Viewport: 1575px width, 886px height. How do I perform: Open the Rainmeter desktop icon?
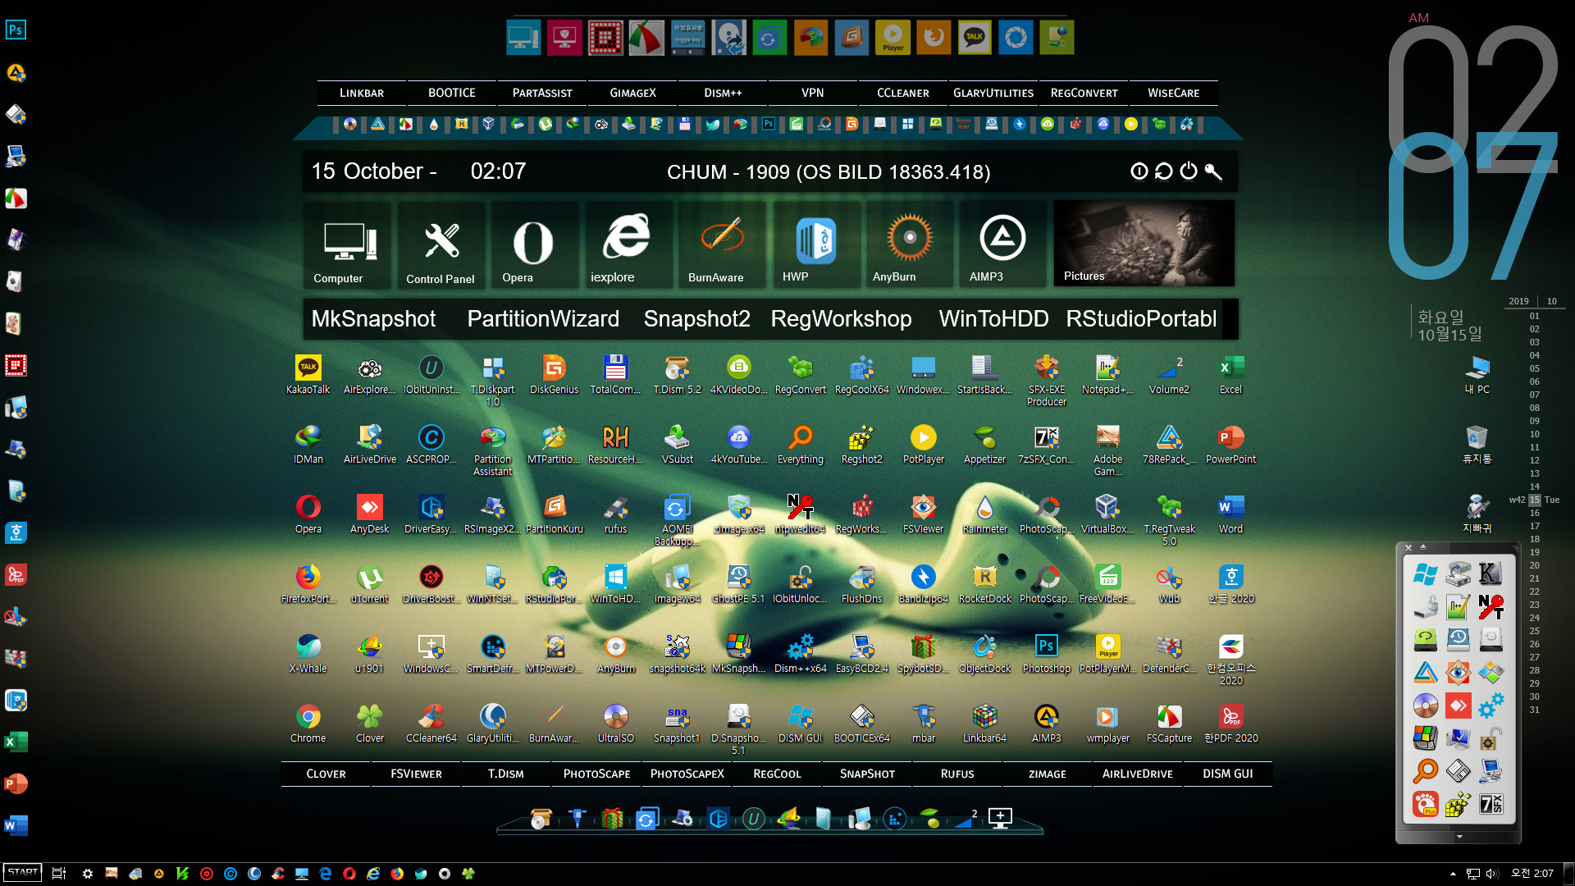tap(984, 514)
